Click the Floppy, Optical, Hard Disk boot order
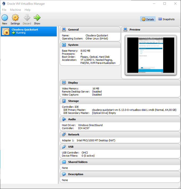Viewport: 181px width, 189px height. (x=95, y=57)
